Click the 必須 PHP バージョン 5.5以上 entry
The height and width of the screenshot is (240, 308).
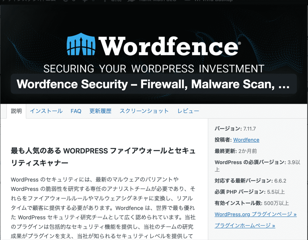click(250, 192)
